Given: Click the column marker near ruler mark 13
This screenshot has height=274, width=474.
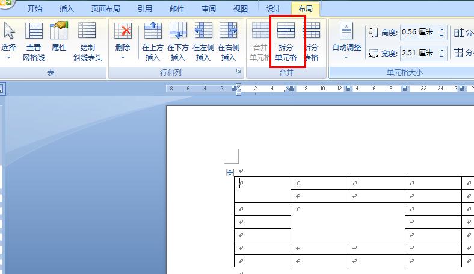Looking at the screenshot, I should pyautogui.click(x=348, y=89).
